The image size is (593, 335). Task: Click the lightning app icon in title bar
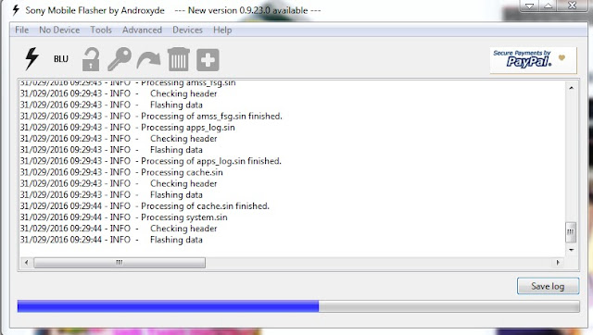(16, 10)
